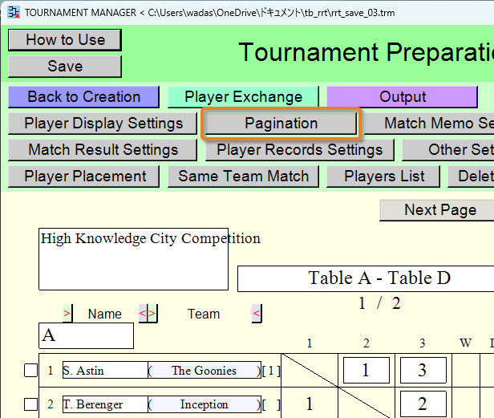Open Match Memo Settings

[429, 124]
